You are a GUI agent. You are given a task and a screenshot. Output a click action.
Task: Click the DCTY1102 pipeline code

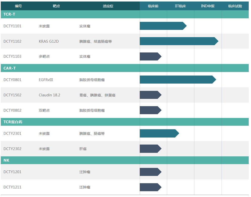[12, 41]
